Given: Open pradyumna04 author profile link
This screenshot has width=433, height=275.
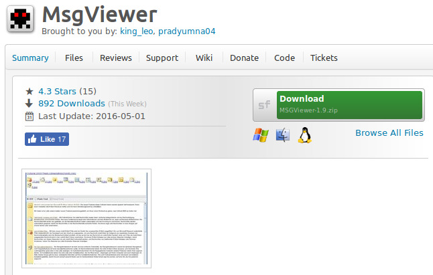Looking at the screenshot, I should [x=187, y=31].
